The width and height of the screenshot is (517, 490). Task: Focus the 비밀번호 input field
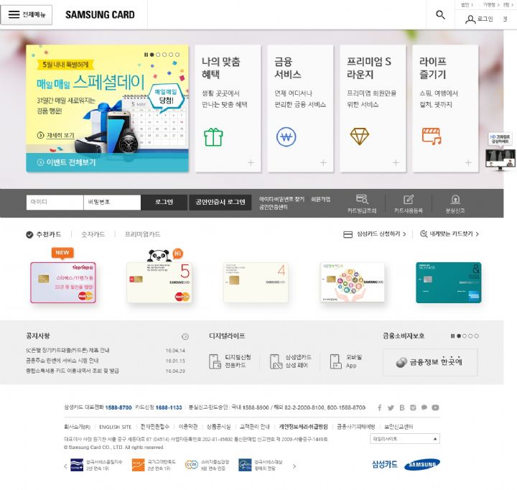coord(112,202)
